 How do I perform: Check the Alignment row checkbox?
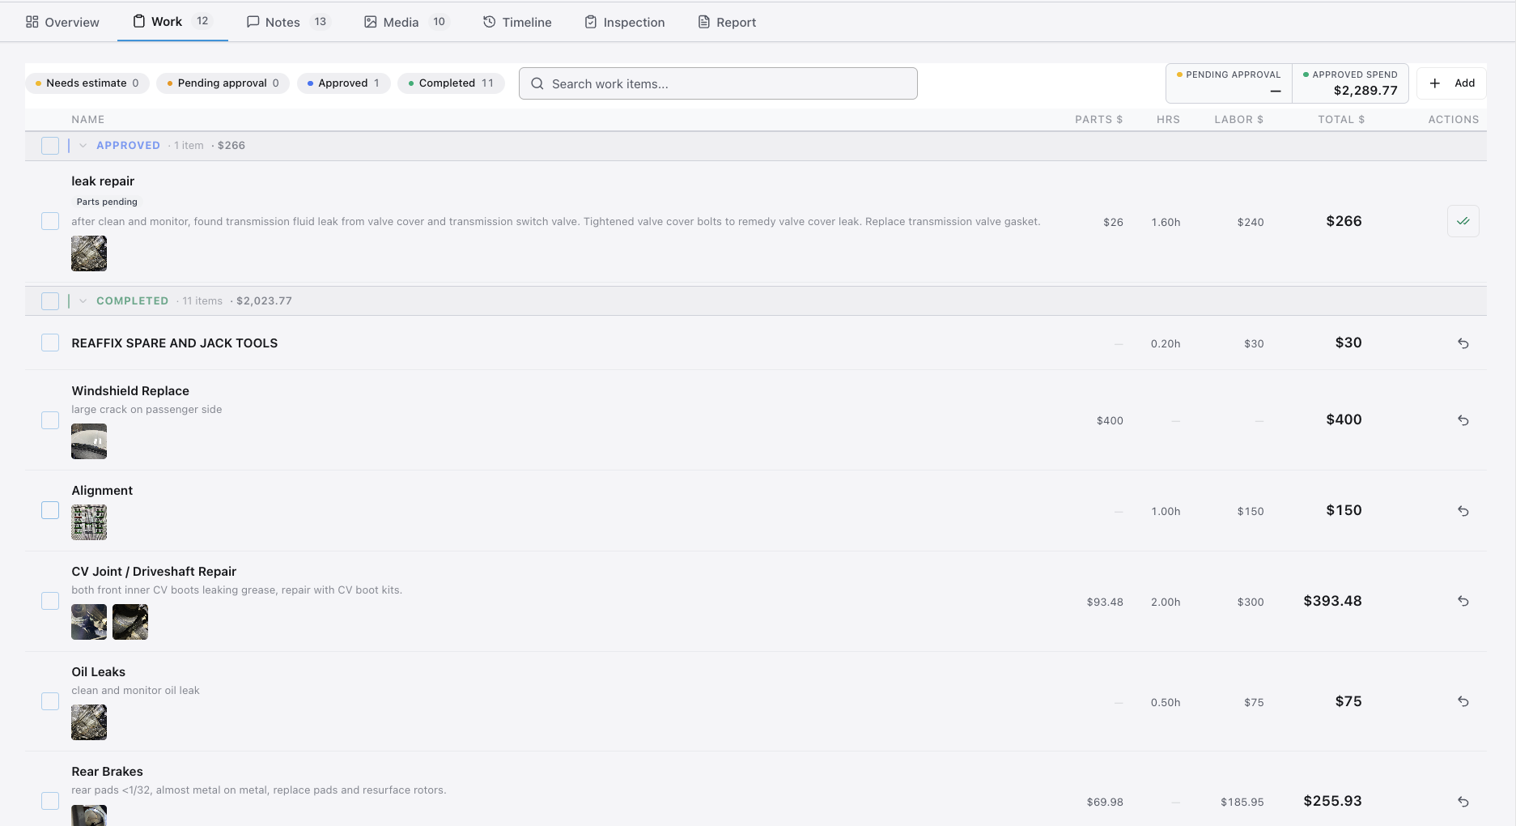50,510
